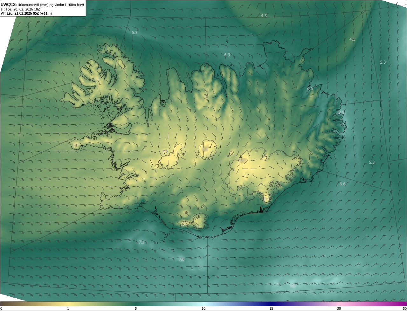This screenshot has width=407, height=311.
Task: Click the '4.1' value label
Action: [352, 39]
